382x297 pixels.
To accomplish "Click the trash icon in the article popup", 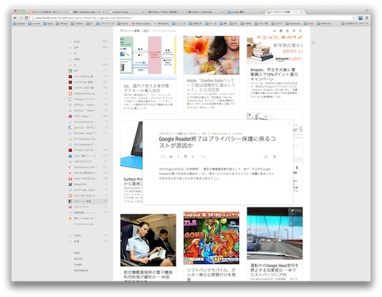I will click(275, 157).
